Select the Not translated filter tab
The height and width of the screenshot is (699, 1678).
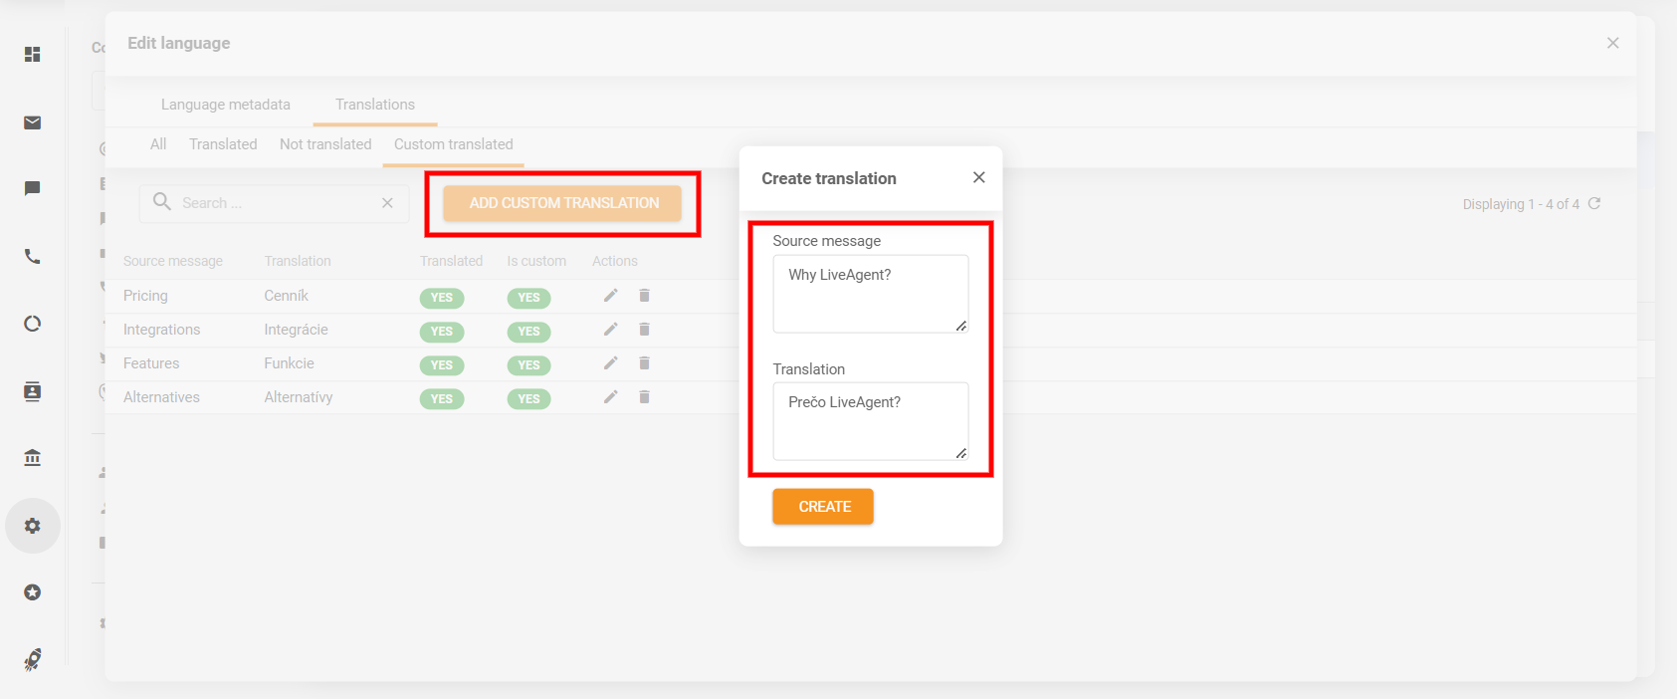[325, 144]
